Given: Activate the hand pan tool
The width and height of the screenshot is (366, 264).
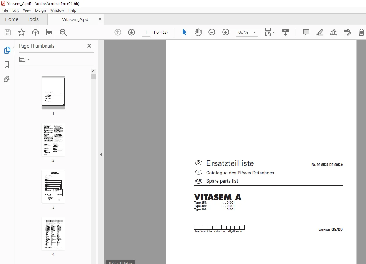Looking at the screenshot, I should [198, 32].
